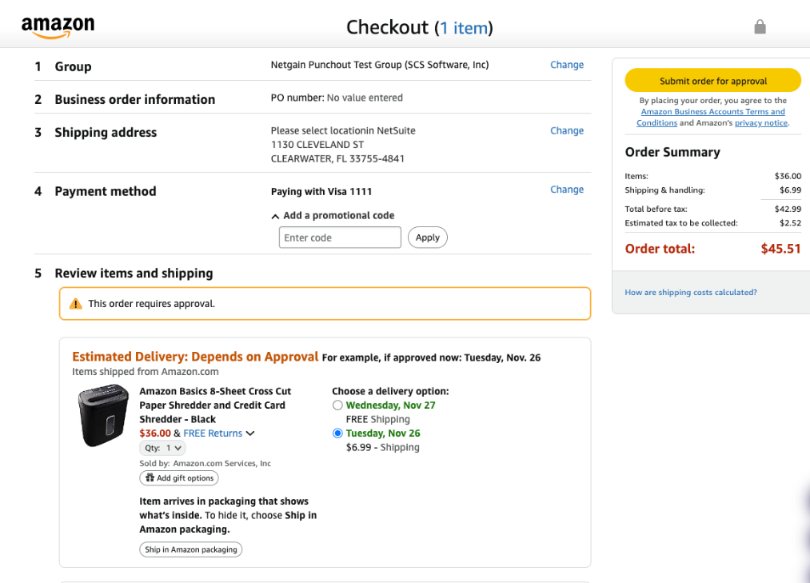This screenshot has height=583, width=810.
Task: Click the secure checkout lock icon
Action: (760, 27)
